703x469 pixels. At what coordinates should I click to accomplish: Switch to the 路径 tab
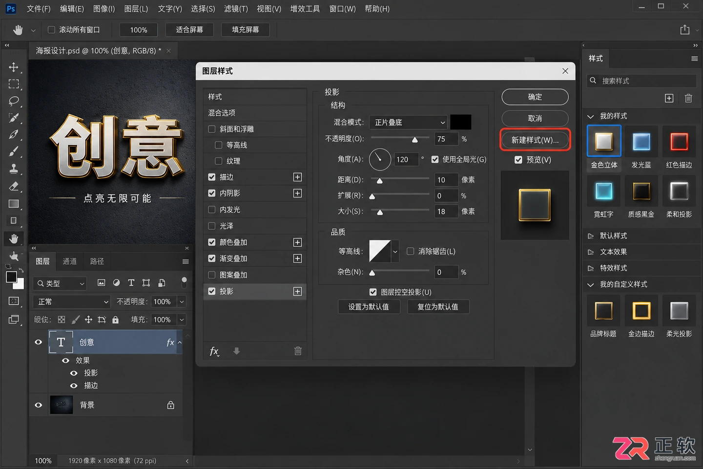pos(97,261)
